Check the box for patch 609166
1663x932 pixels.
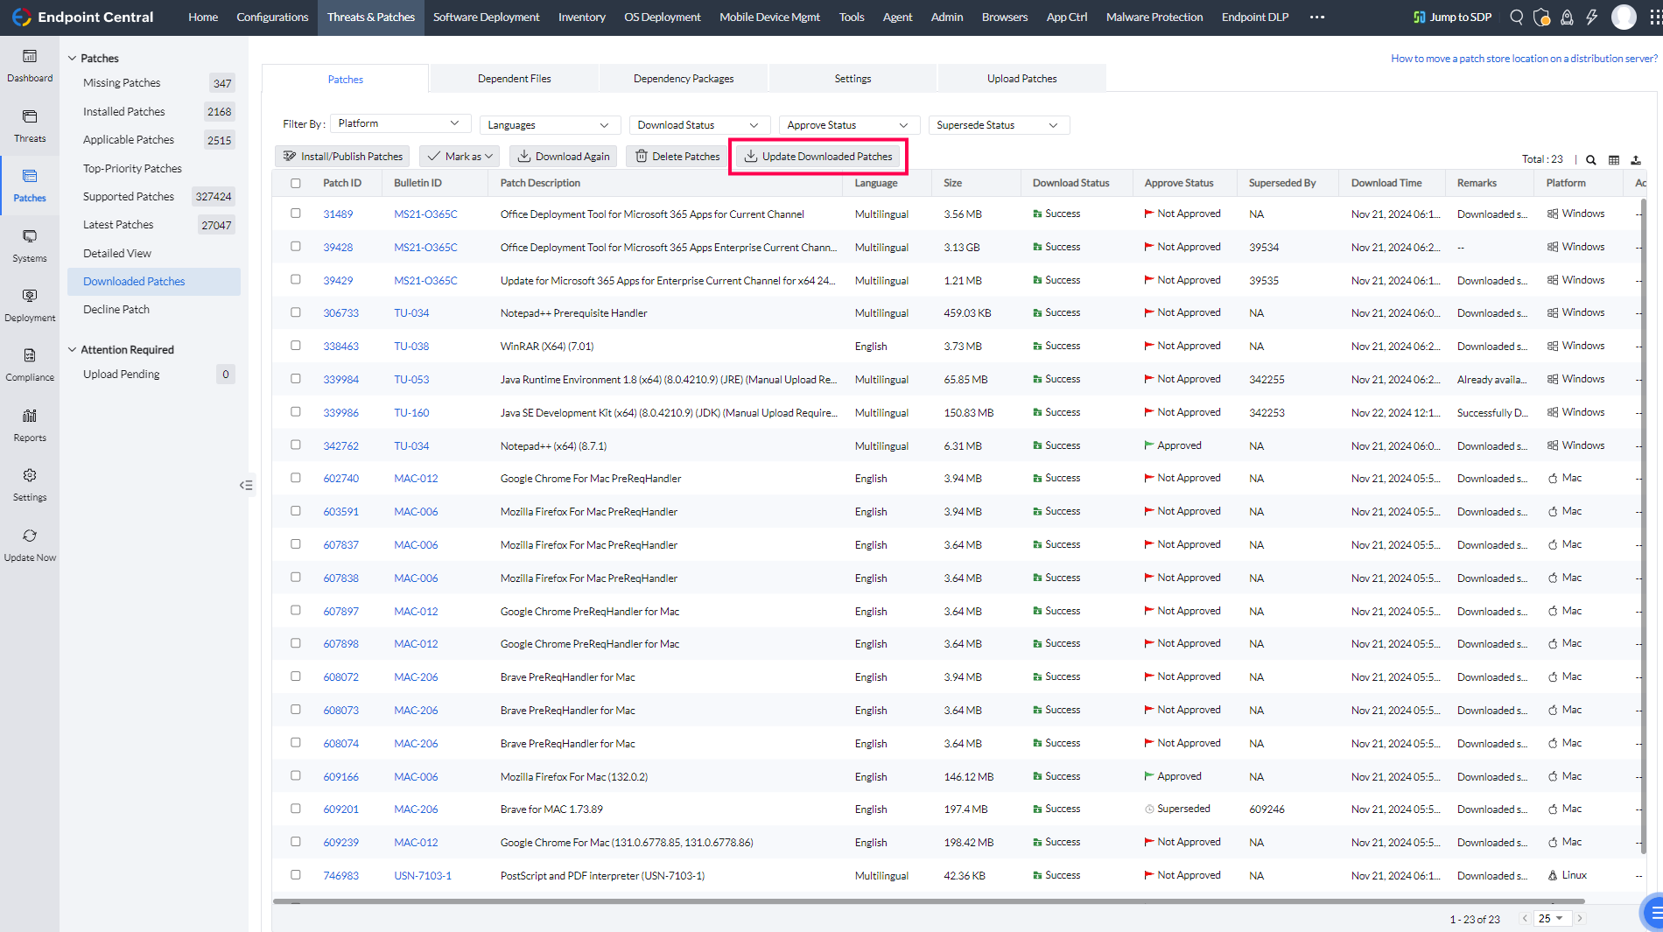tap(296, 776)
